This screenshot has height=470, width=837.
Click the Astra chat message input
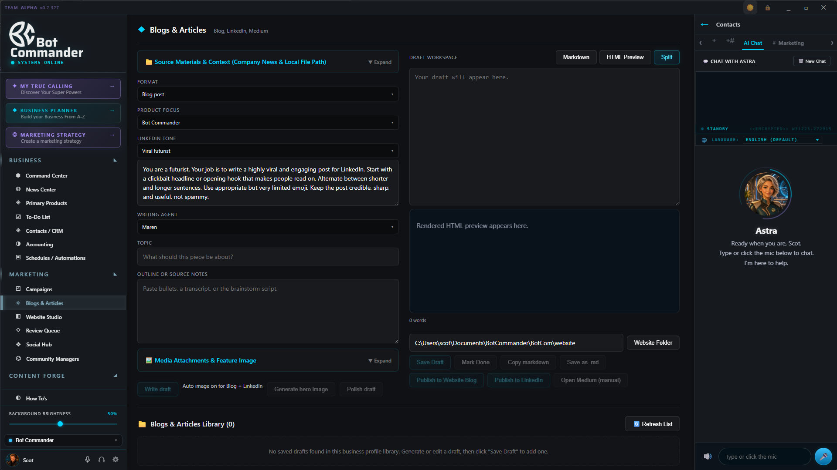coord(764,457)
